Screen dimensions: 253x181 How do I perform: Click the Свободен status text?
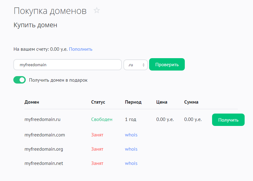coord(102,119)
